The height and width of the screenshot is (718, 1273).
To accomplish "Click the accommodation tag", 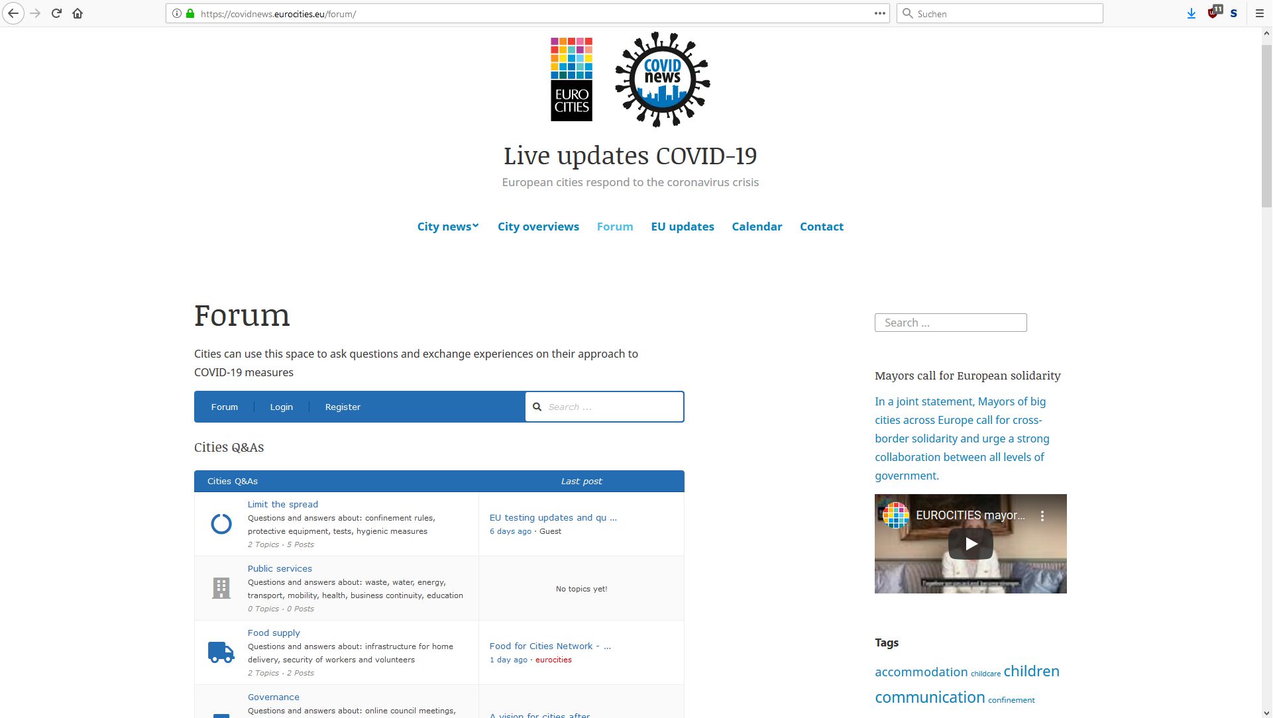I will pyautogui.click(x=921, y=672).
